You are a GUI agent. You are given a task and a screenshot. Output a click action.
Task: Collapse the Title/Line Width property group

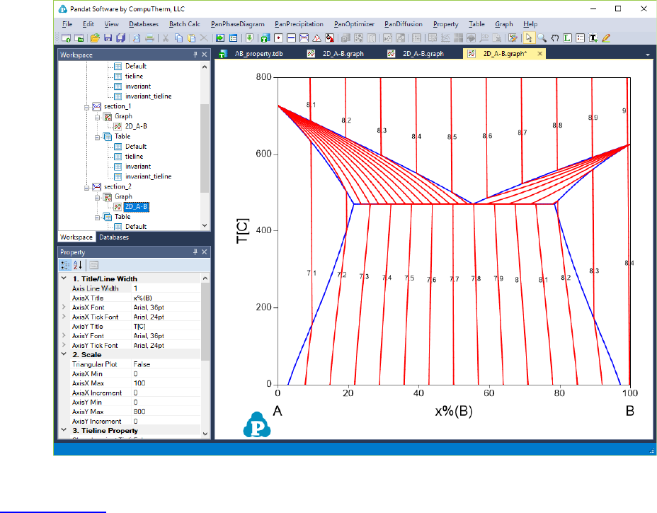coord(64,278)
